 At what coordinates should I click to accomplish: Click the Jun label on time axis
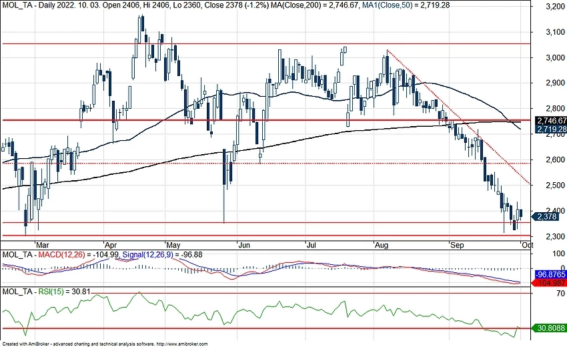(x=243, y=244)
